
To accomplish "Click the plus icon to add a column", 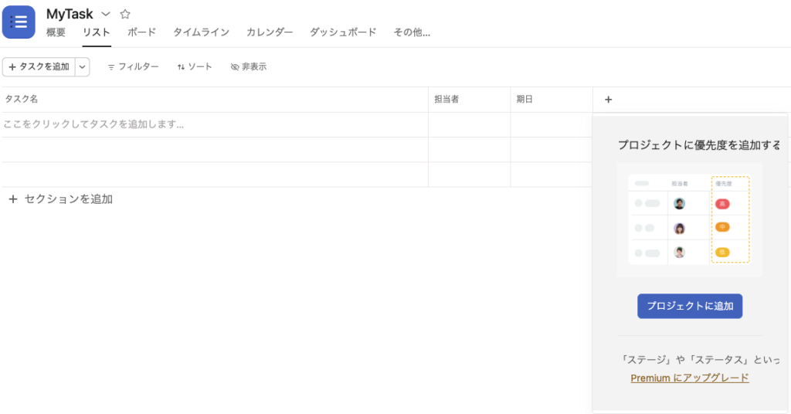I will [x=609, y=100].
